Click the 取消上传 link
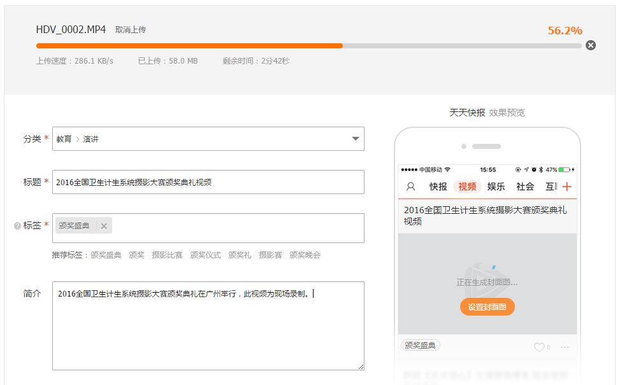This screenshot has height=385, width=622. (x=131, y=30)
